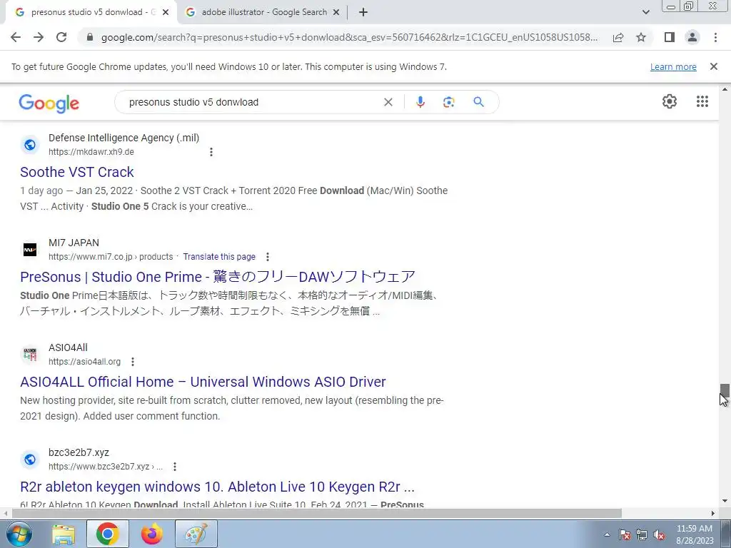Click MI7 JAPAN result favicon
This screenshot has height=548, width=731.
pyautogui.click(x=30, y=250)
